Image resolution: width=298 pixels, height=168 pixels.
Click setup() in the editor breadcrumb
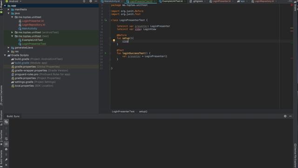(x=143, y=112)
